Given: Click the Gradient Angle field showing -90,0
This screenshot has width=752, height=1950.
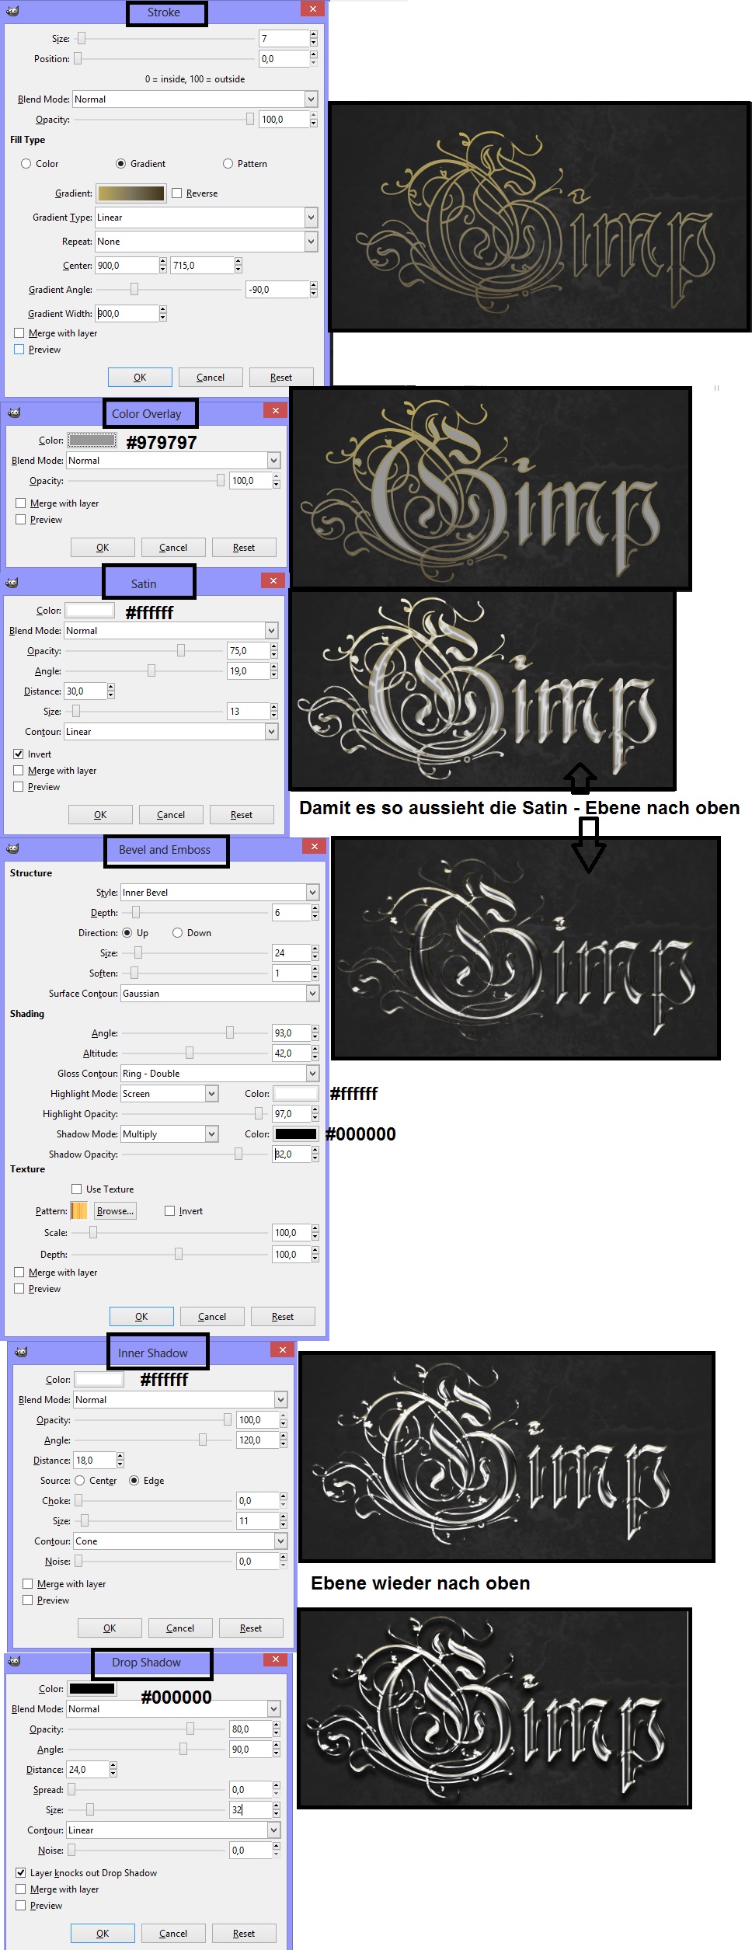Looking at the screenshot, I should pos(277,290).
